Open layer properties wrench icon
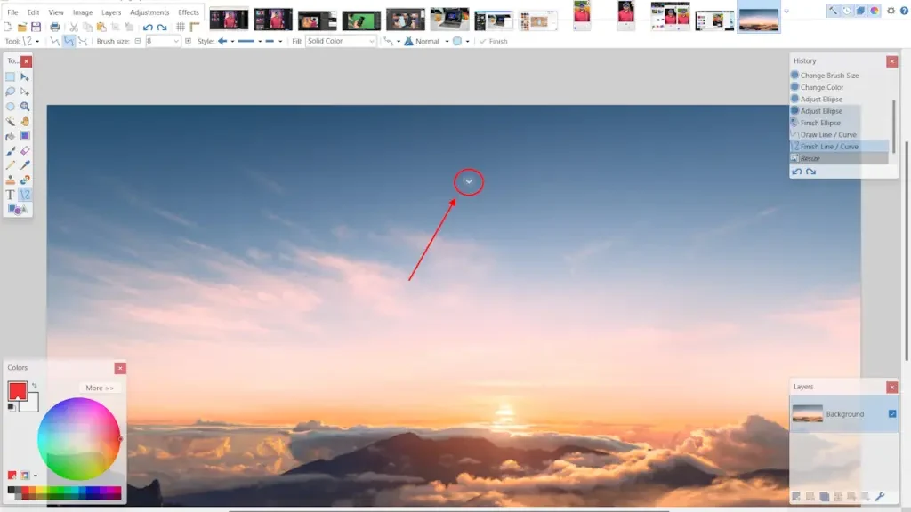This screenshot has height=512, width=911. click(880, 496)
